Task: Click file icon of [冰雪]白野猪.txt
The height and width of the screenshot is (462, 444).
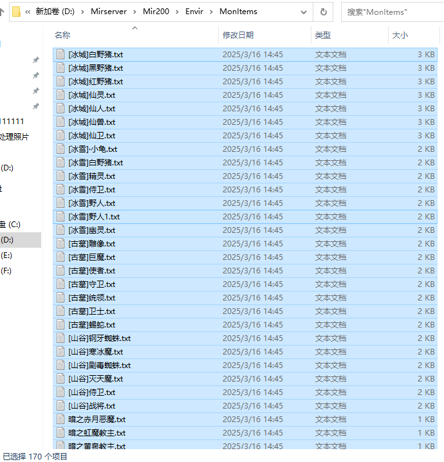Action: [60, 163]
